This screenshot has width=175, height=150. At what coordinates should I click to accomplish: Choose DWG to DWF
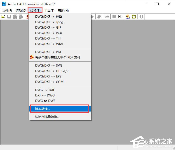[x=60, y=101]
